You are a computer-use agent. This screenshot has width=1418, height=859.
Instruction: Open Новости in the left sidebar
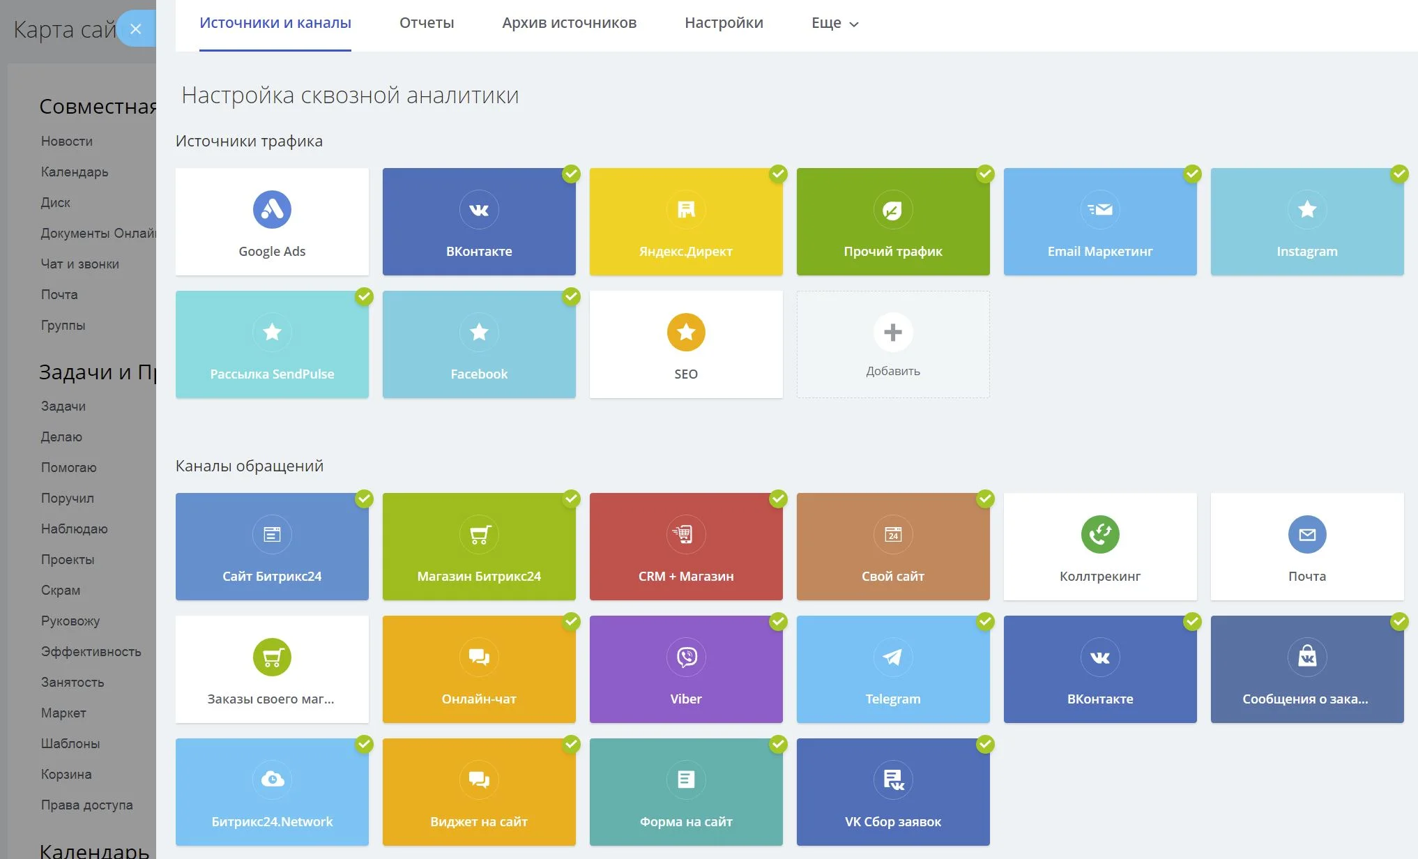(x=67, y=141)
